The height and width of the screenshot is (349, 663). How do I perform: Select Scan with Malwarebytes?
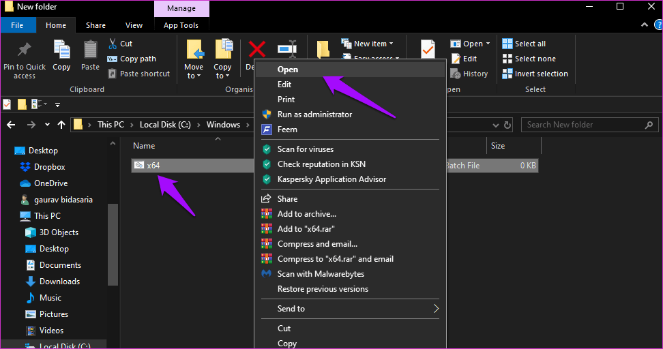click(x=351, y=274)
